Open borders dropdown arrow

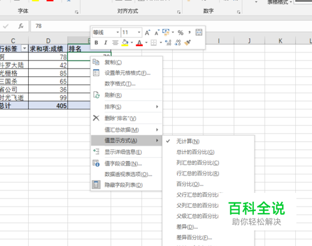(160, 42)
